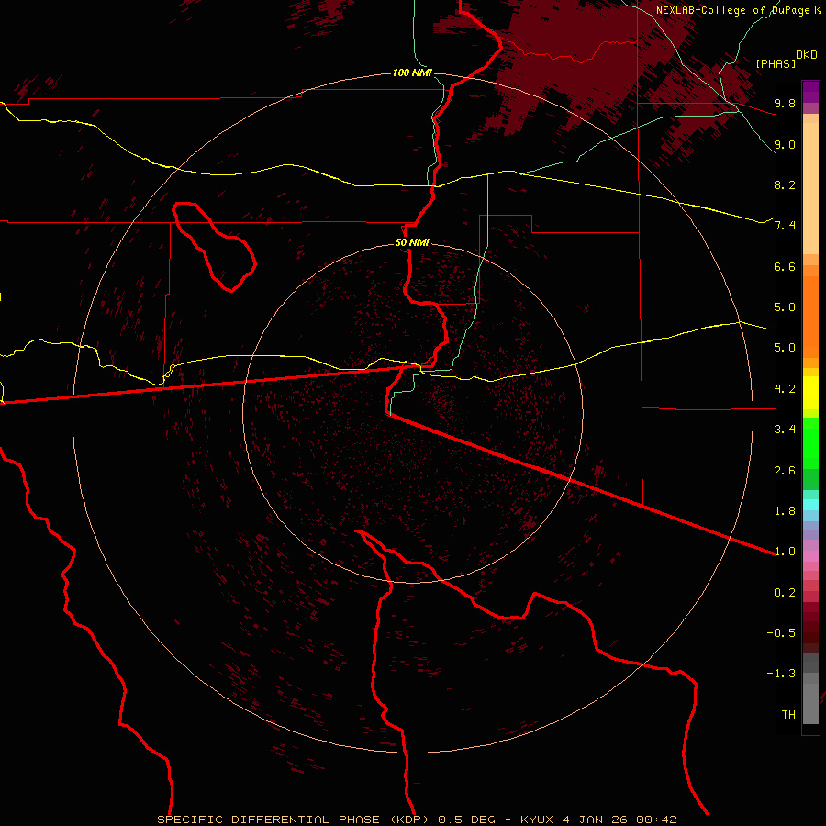826x826 pixels.
Task: Click the 8.2 value on color scale
Action: [785, 184]
